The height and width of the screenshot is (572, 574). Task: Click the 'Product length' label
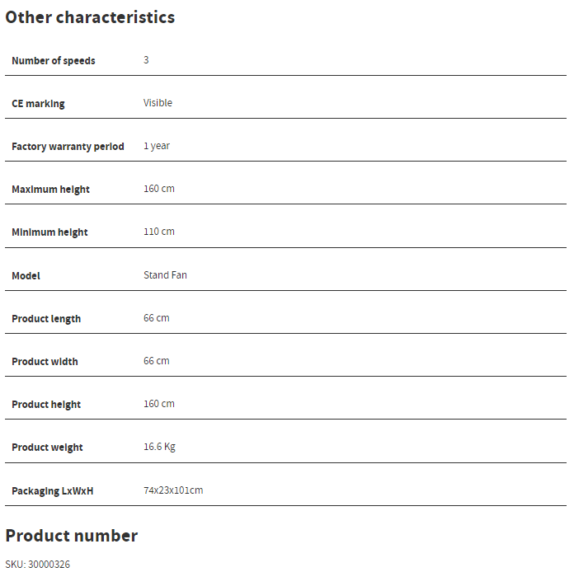(x=46, y=319)
